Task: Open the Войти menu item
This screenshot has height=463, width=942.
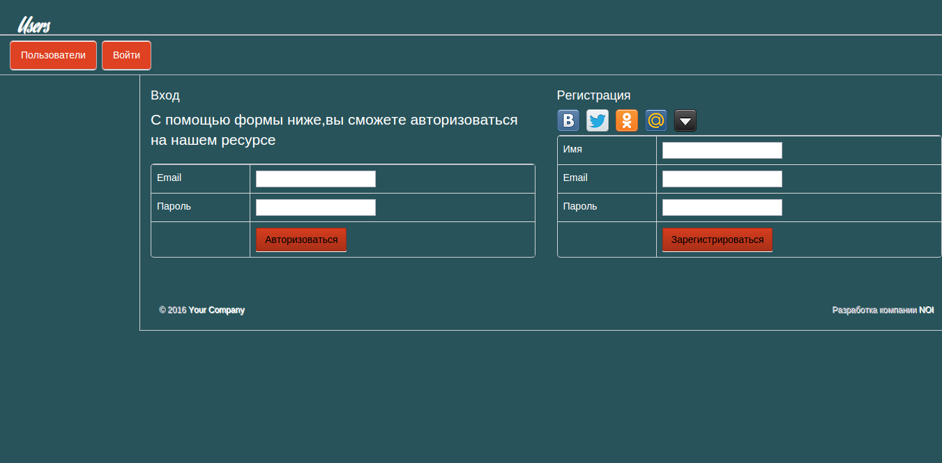Action: tap(126, 56)
